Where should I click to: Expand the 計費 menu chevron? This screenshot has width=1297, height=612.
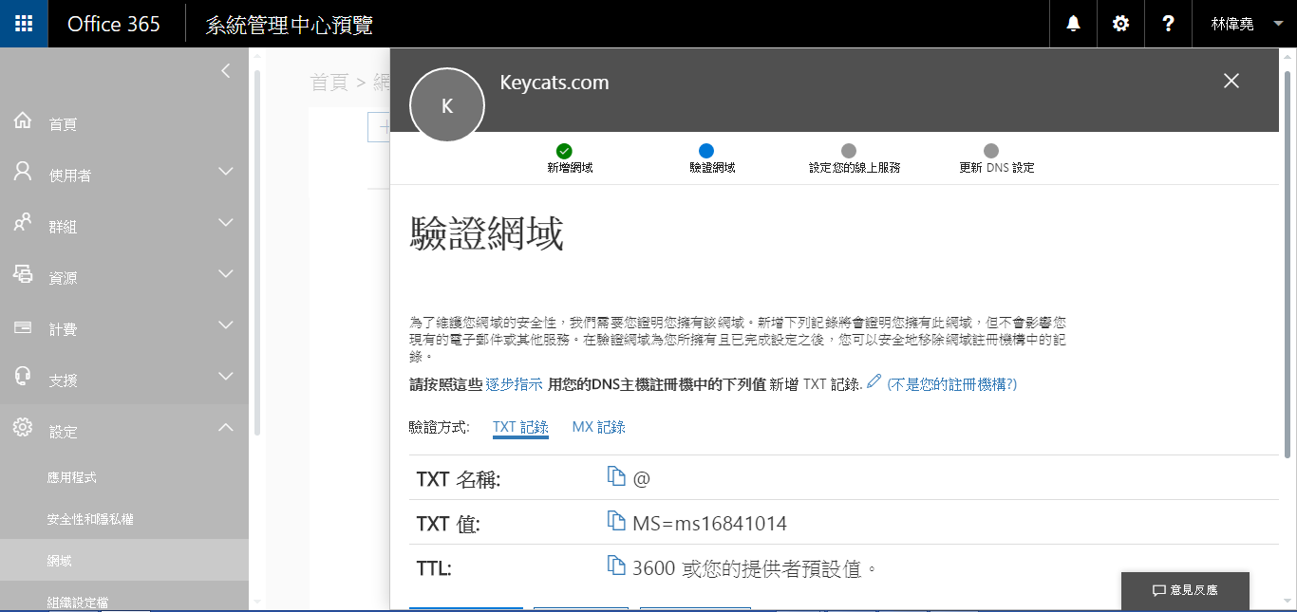click(x=225, y=325)
